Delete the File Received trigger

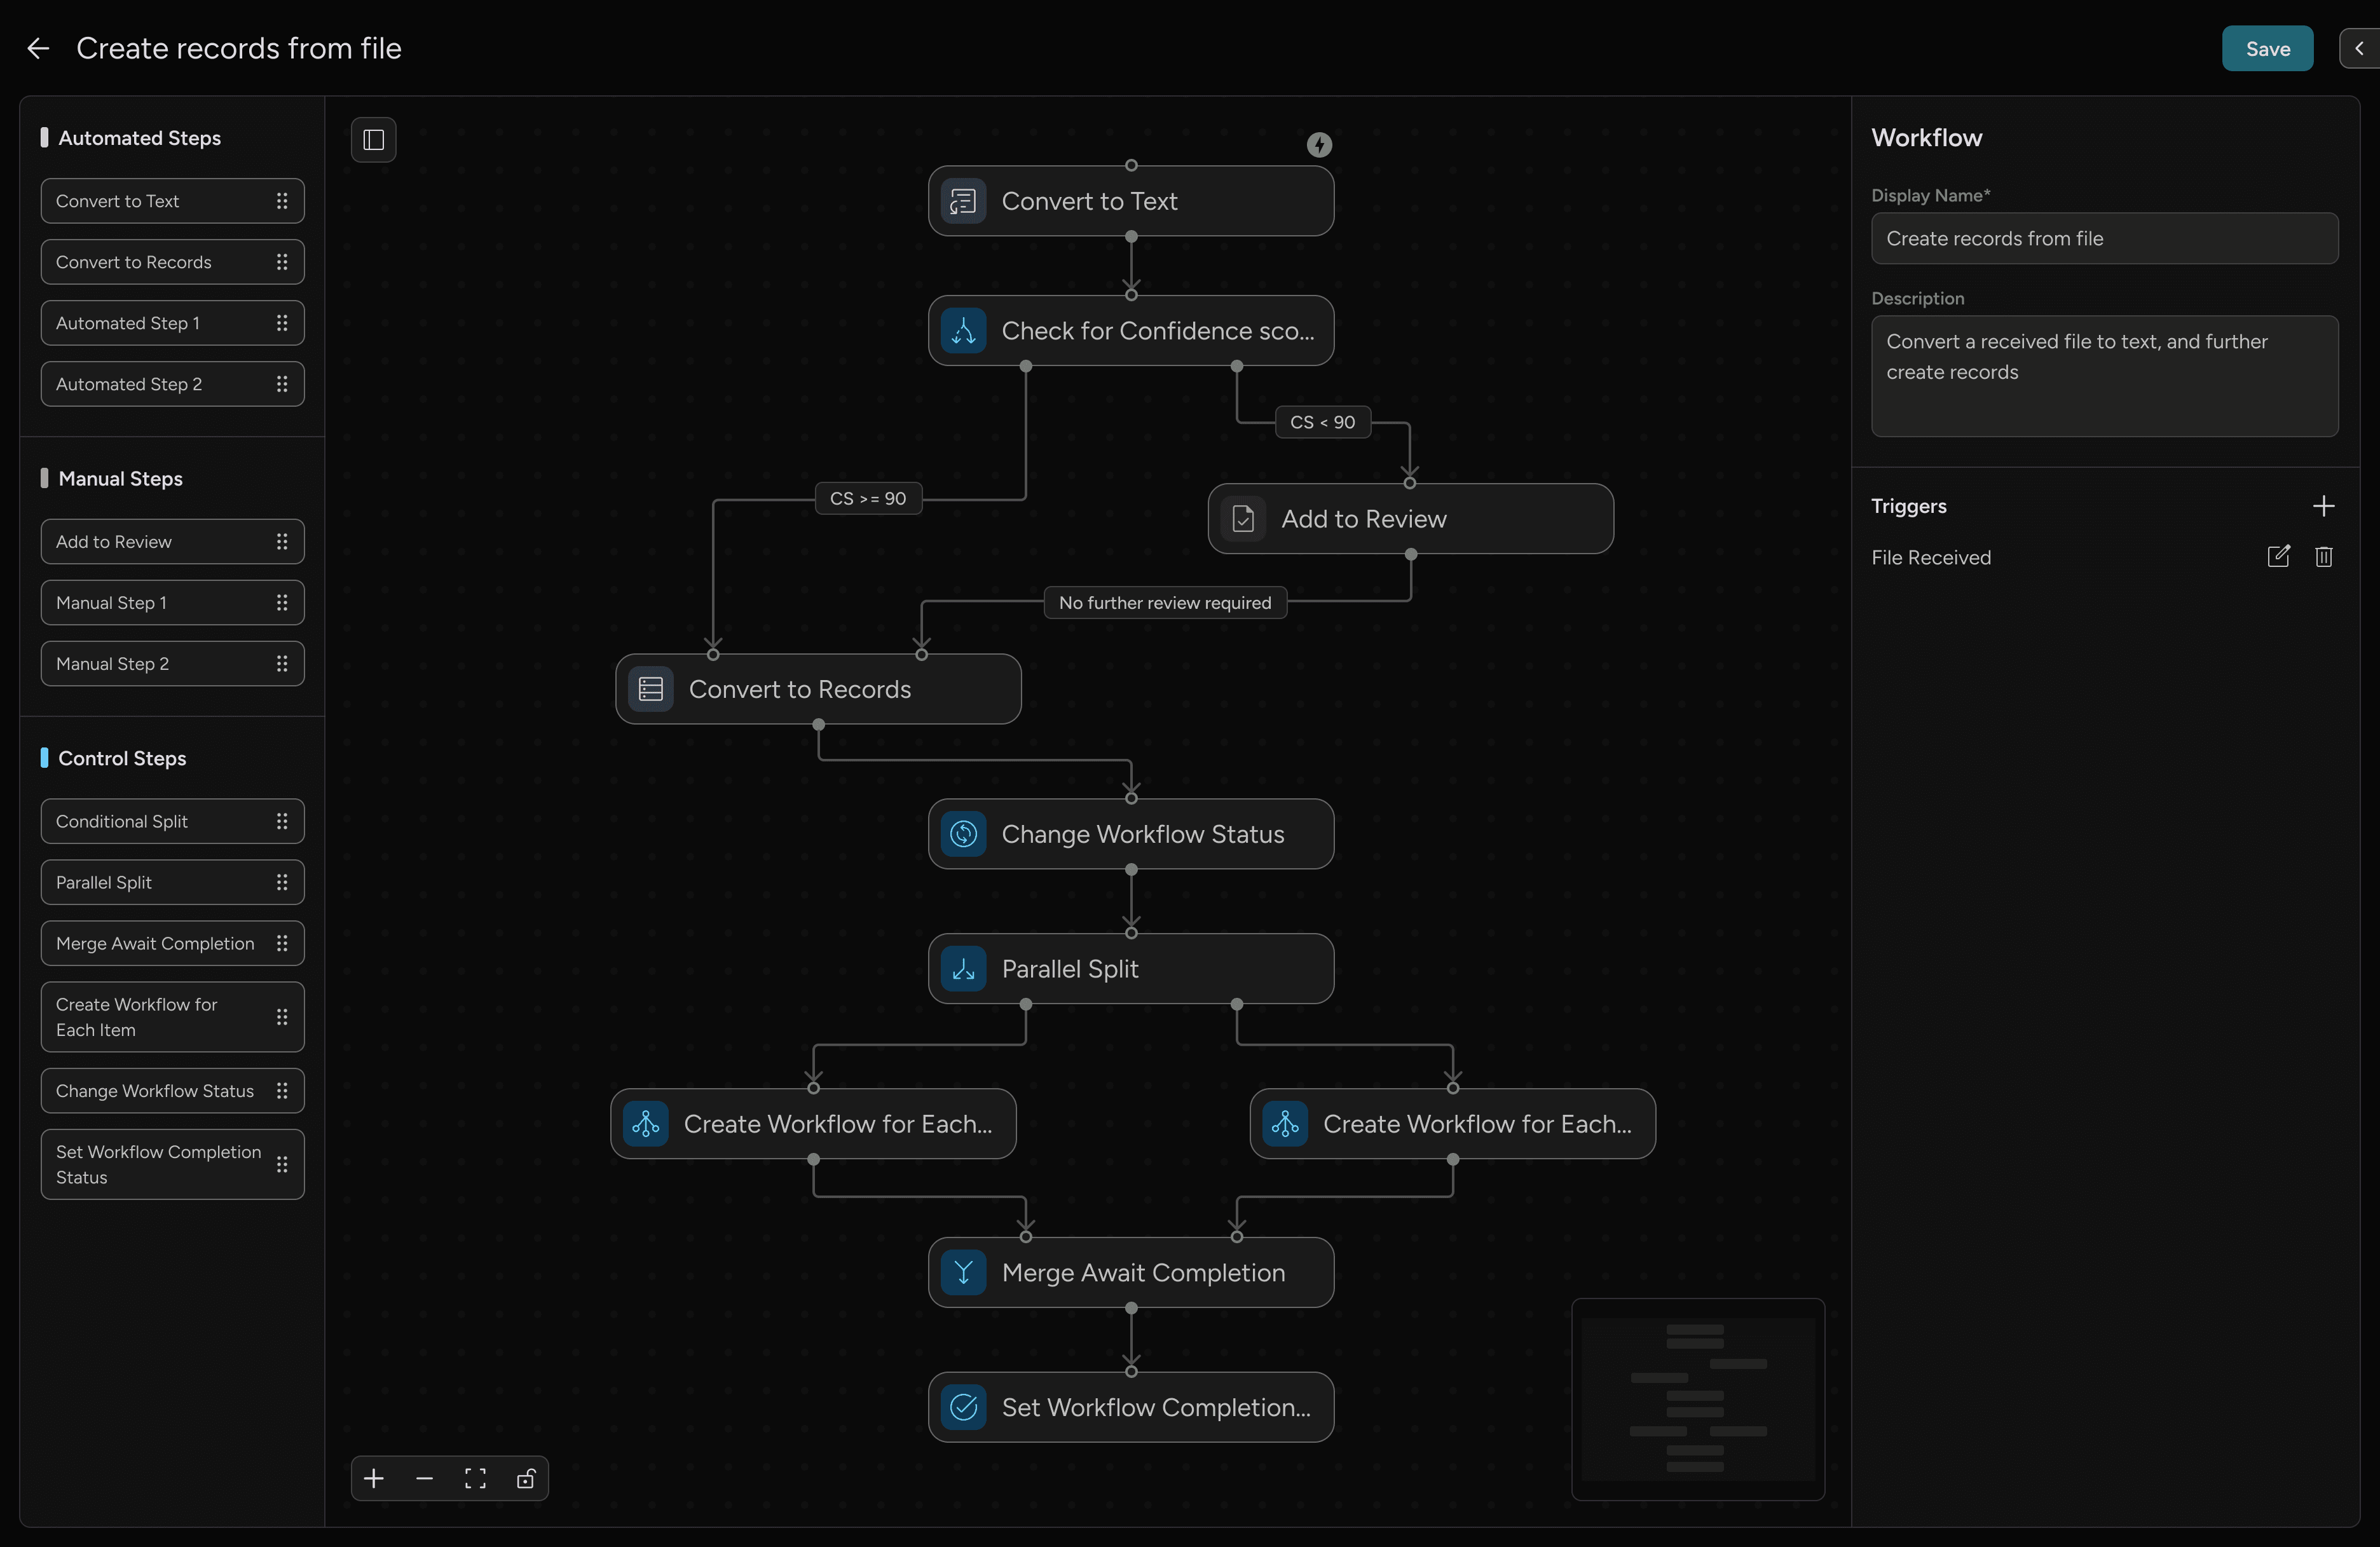point(2324,557)
